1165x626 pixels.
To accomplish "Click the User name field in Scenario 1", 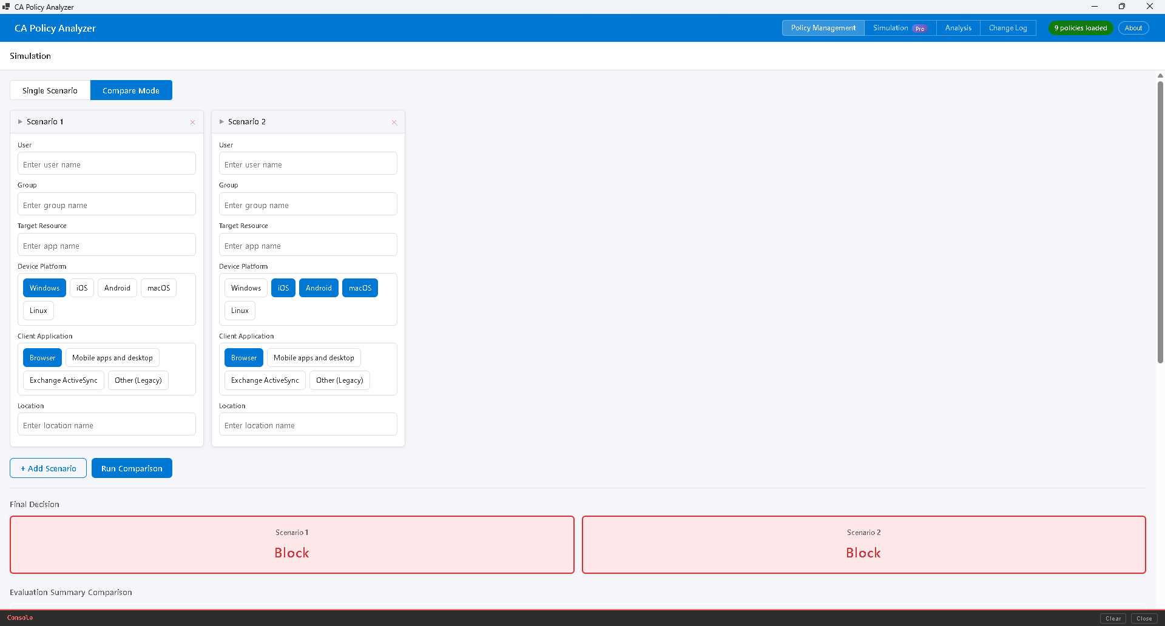I will pos(107,164).
